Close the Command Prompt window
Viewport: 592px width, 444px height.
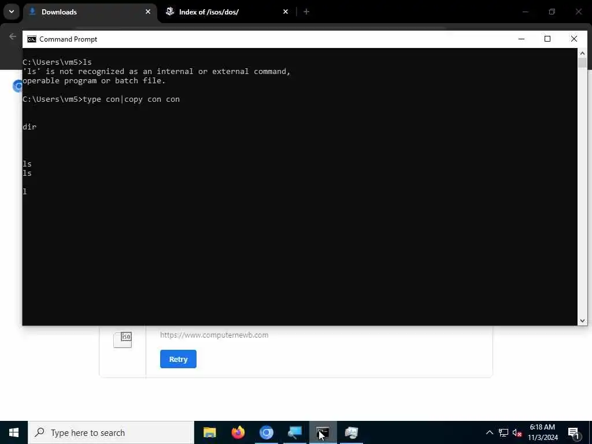[574, 39]
